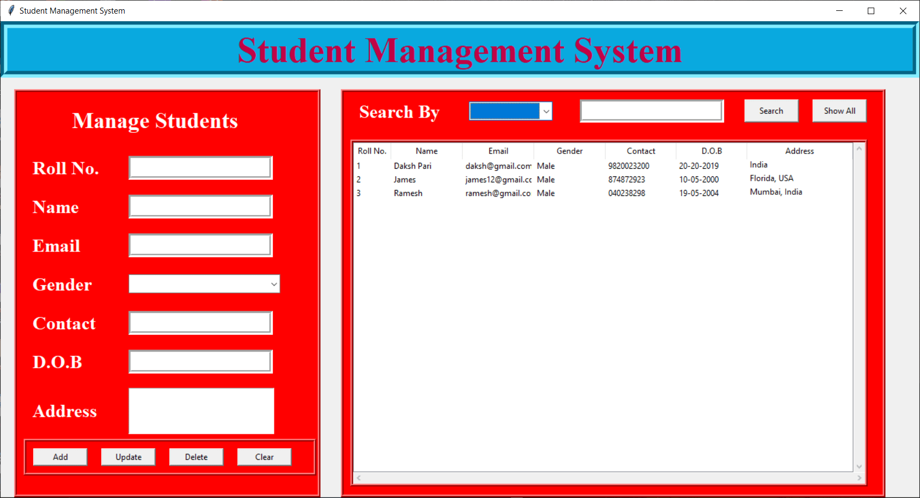Click the Update button

(128, 457)
